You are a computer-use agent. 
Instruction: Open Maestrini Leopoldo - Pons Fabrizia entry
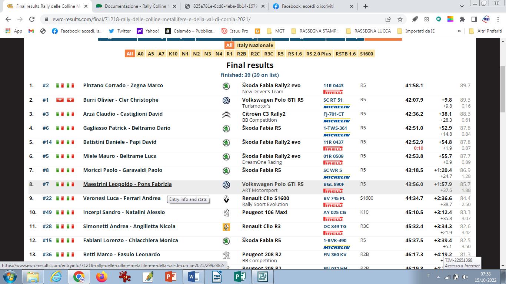[x=127, y=184]
